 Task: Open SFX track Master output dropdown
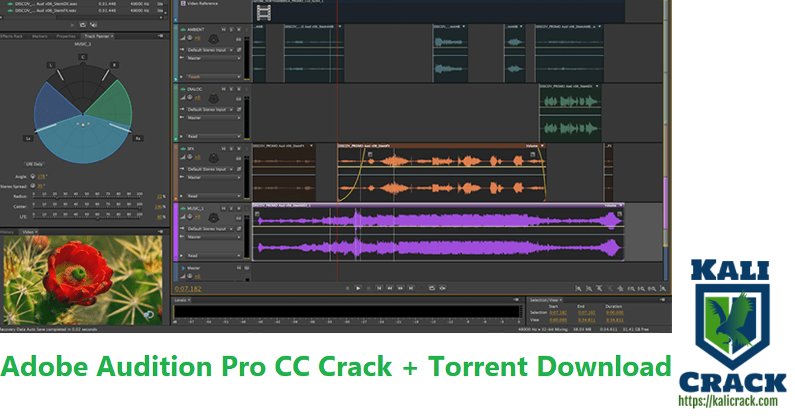(213, 178)
